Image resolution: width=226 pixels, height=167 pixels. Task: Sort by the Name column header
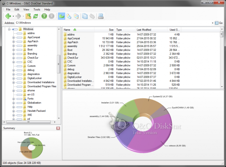(79, 30)
